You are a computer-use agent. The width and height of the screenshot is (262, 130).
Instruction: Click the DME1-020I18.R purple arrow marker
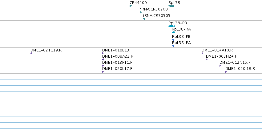[x=226, y=72]
